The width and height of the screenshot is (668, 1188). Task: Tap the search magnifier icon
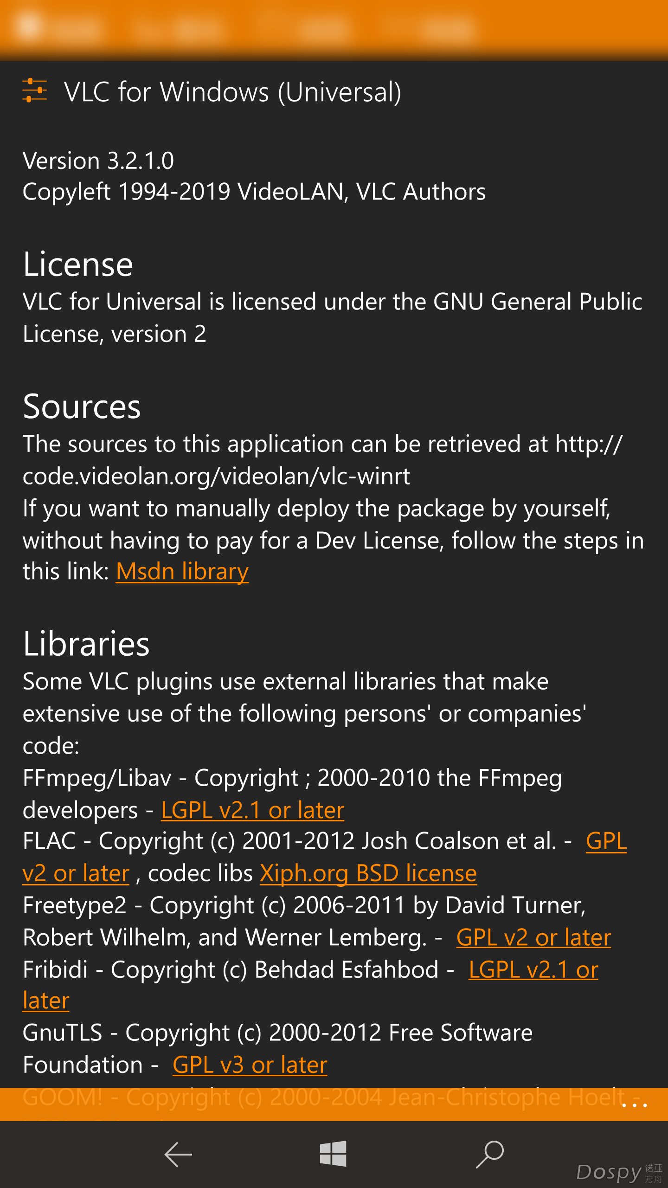[x=490, y=1154]
